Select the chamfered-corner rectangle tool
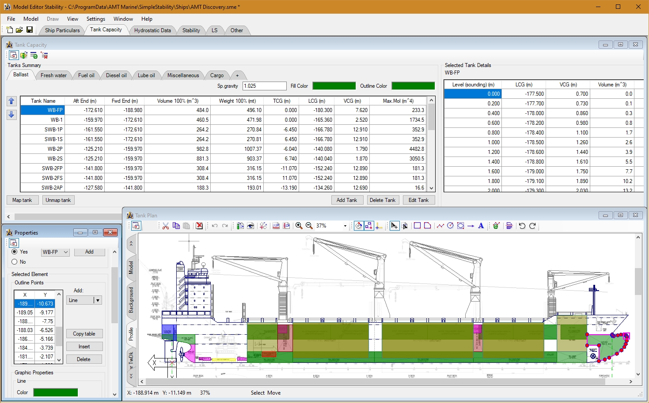This screenshot has height=403, width=649. coord(427,226)
